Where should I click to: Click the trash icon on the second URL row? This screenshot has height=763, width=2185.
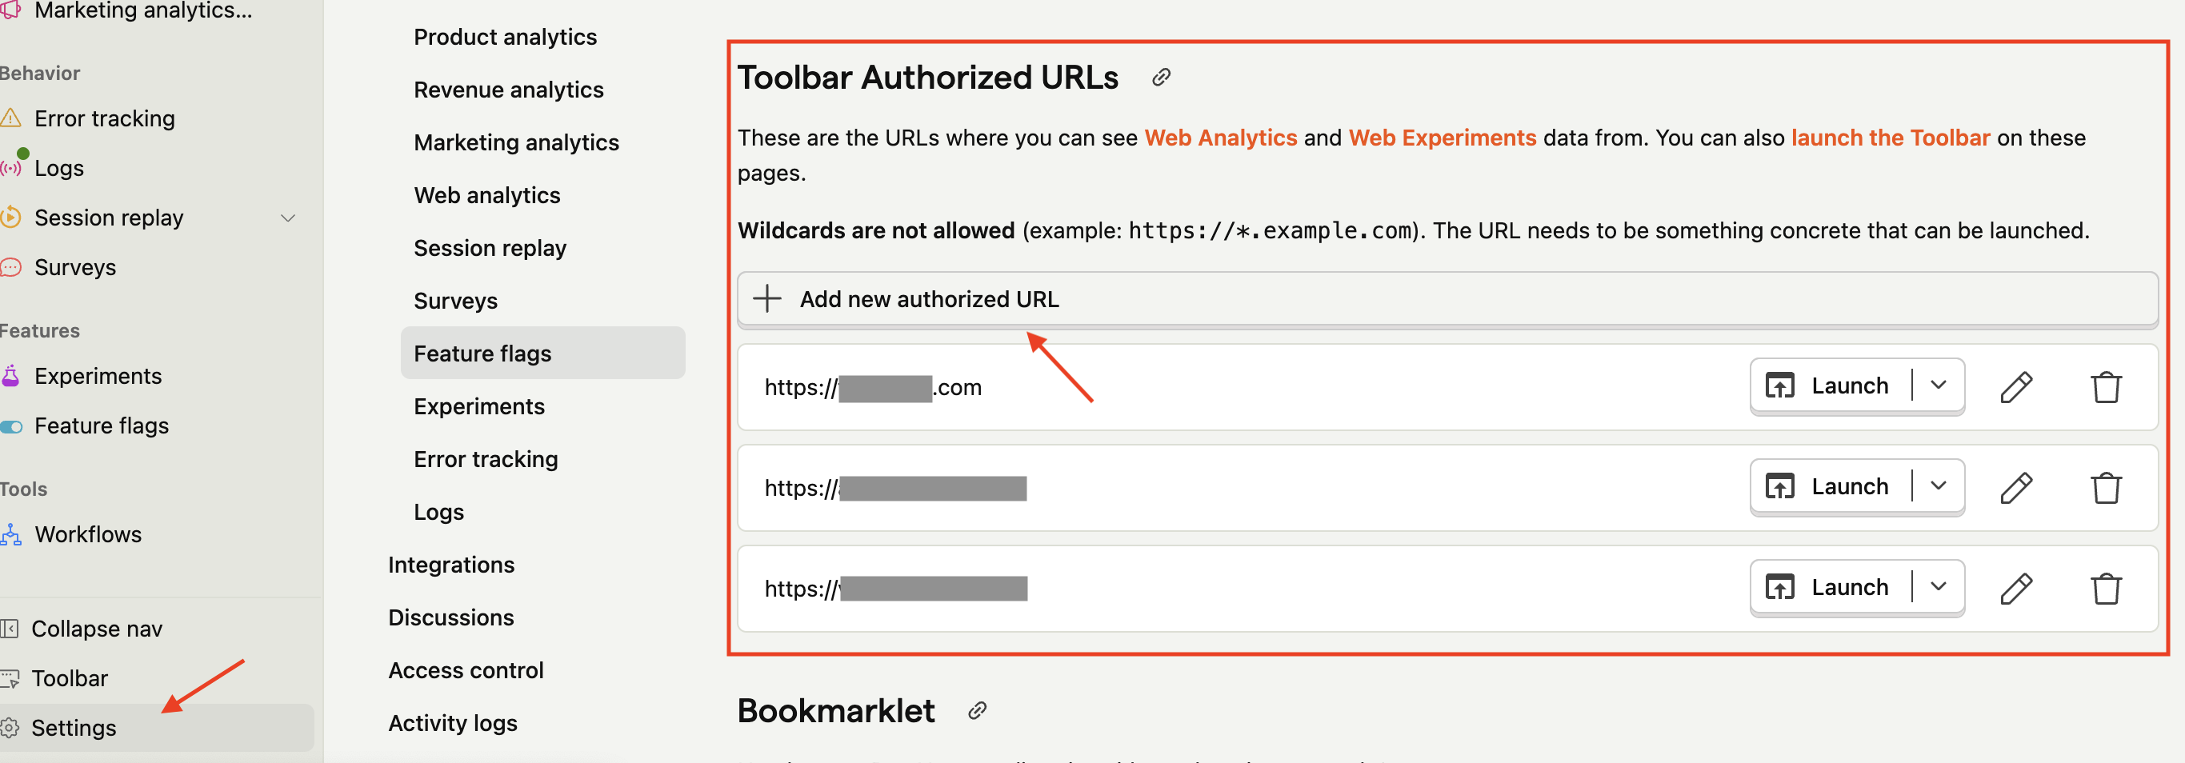point(2105,488)
